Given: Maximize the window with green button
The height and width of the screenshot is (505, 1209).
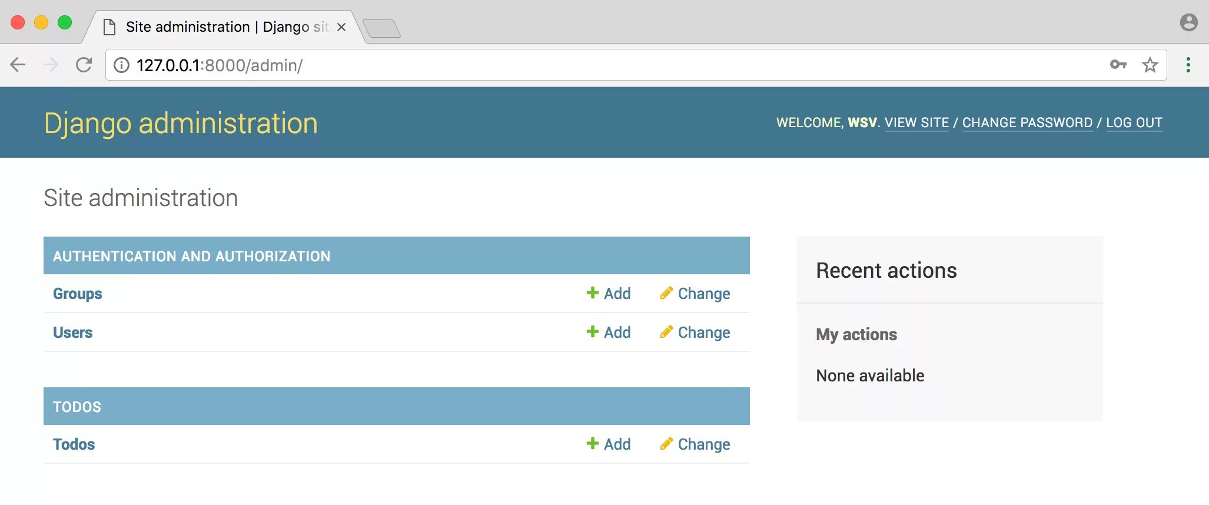Looking at the screenshot, I should [65, 22].
